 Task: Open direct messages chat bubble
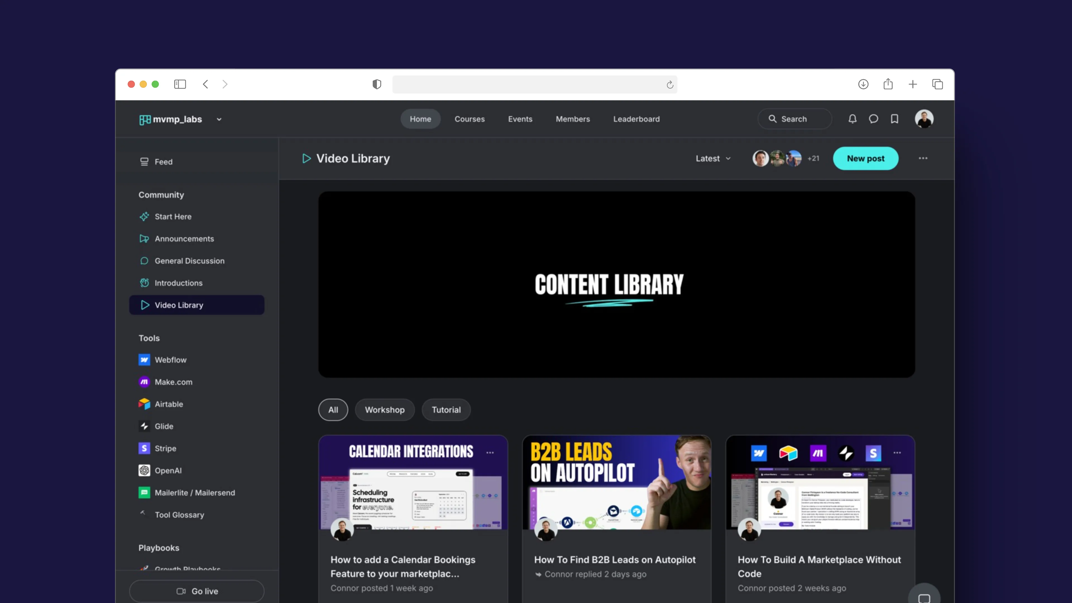pos(874,119)
